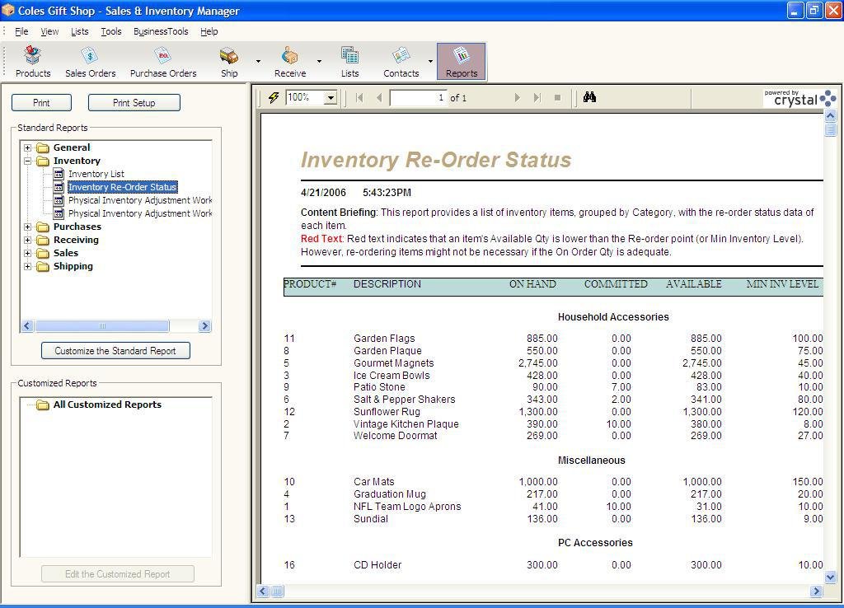Viewport: 844px width, 608px height.
Task: Click the Print Setup button
Action: click(134, 103)
